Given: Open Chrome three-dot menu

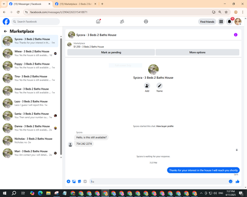Looking at the screenshot, I should [243, 12].
